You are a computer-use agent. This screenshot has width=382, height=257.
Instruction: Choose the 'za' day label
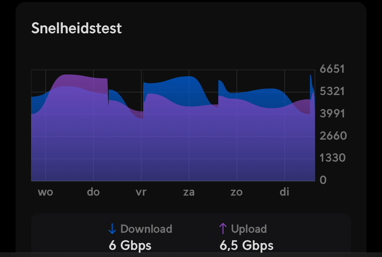pos(189,192)
